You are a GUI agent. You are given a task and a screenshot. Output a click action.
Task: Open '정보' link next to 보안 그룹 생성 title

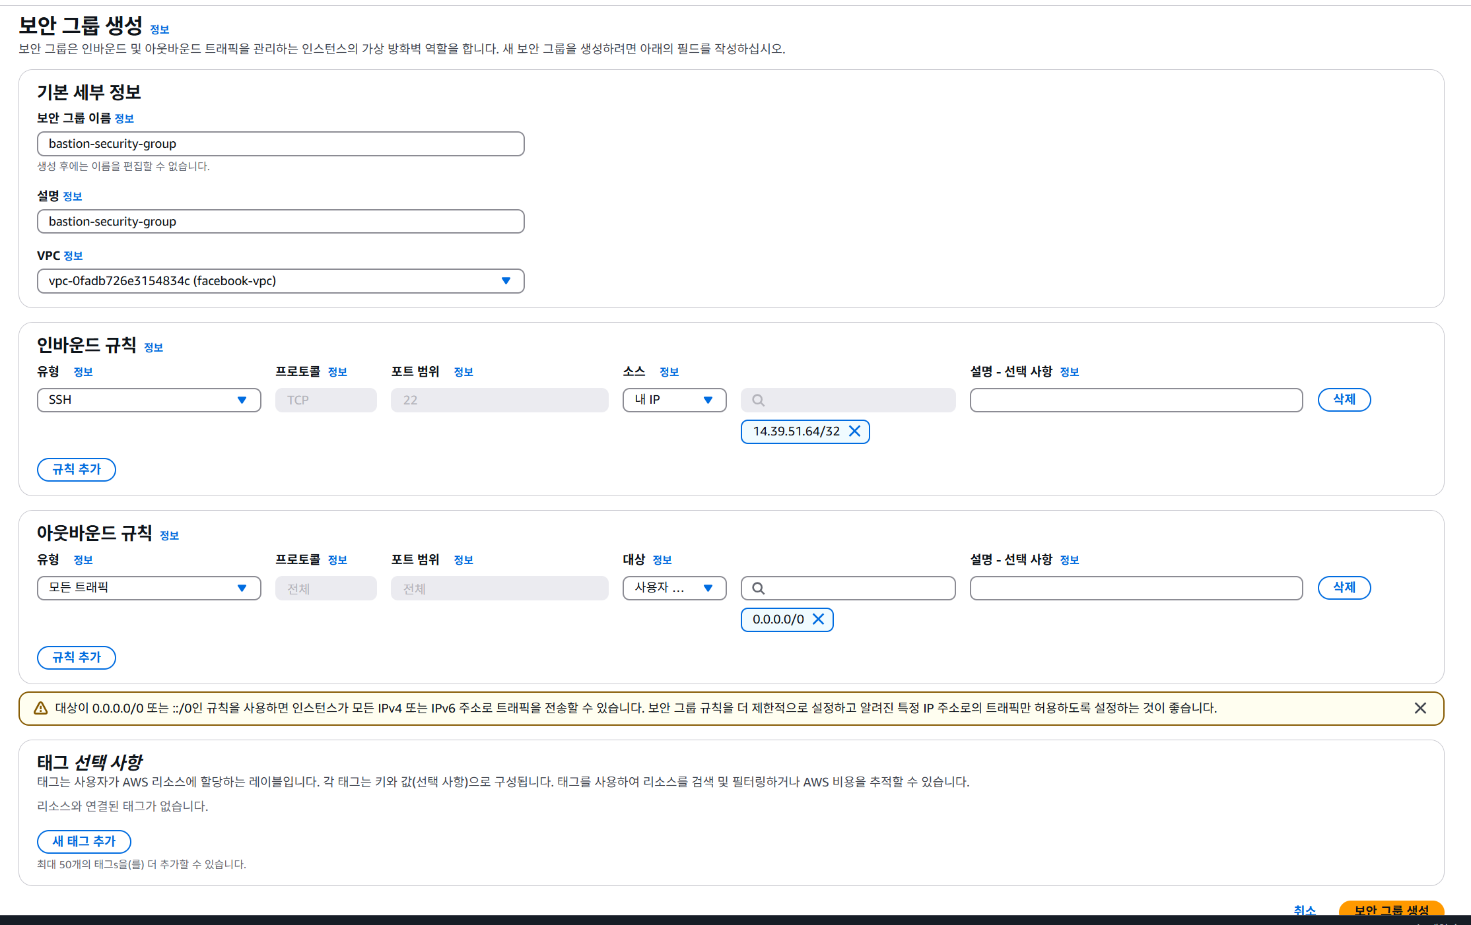point(160,30)
